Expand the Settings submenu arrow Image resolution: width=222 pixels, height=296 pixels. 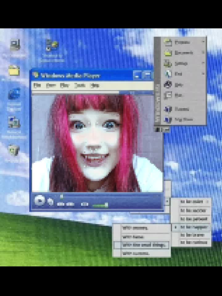[x=203, y=63]
